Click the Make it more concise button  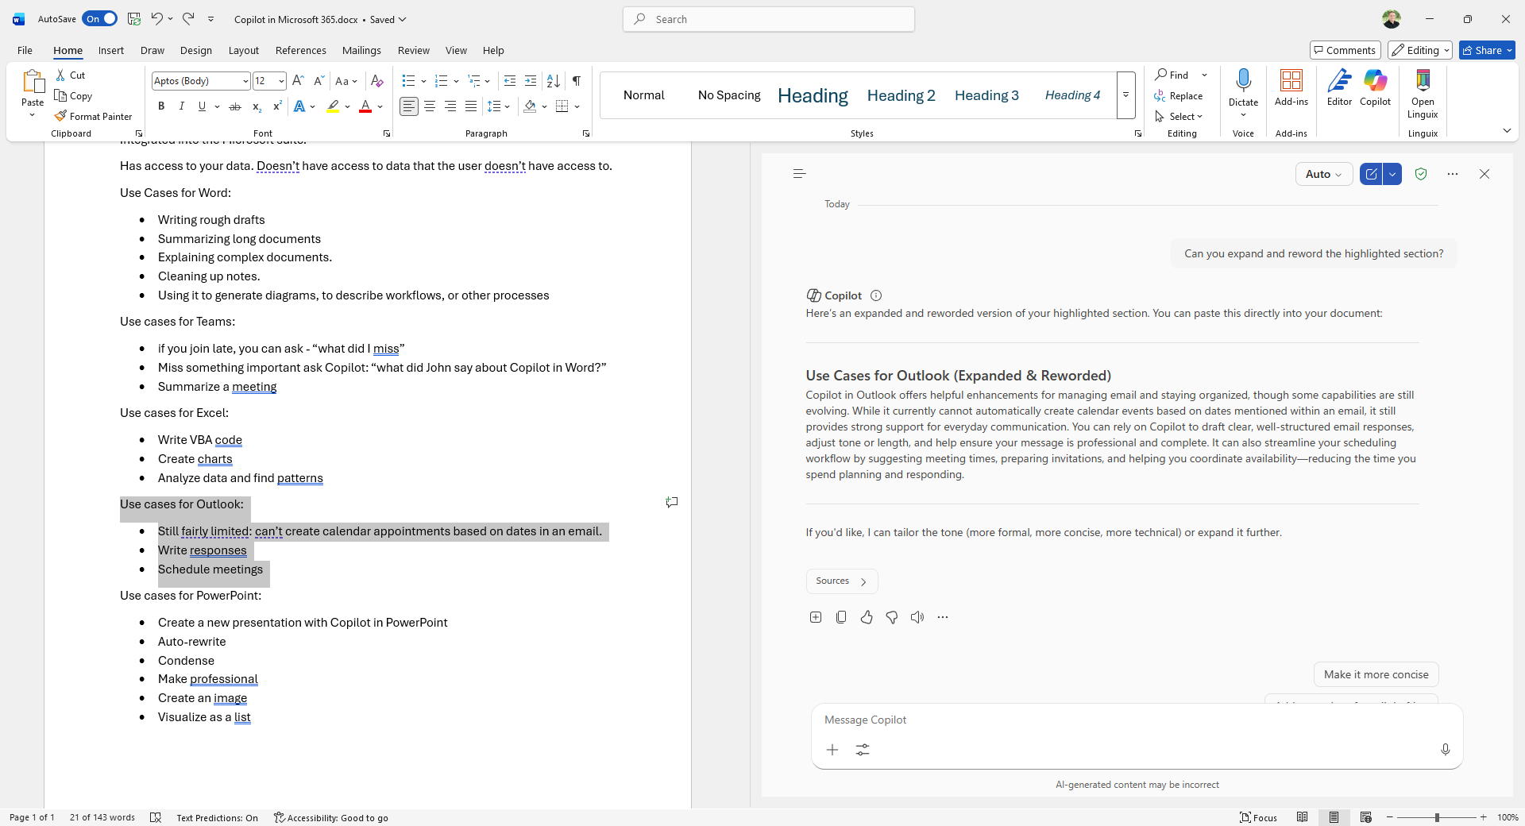(1376, 674)
